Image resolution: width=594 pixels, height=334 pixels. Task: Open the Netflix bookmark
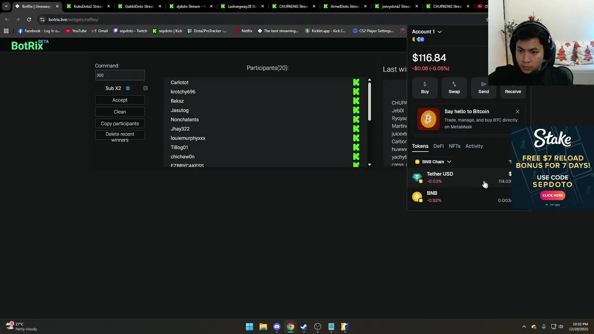(x=244, y=31)
